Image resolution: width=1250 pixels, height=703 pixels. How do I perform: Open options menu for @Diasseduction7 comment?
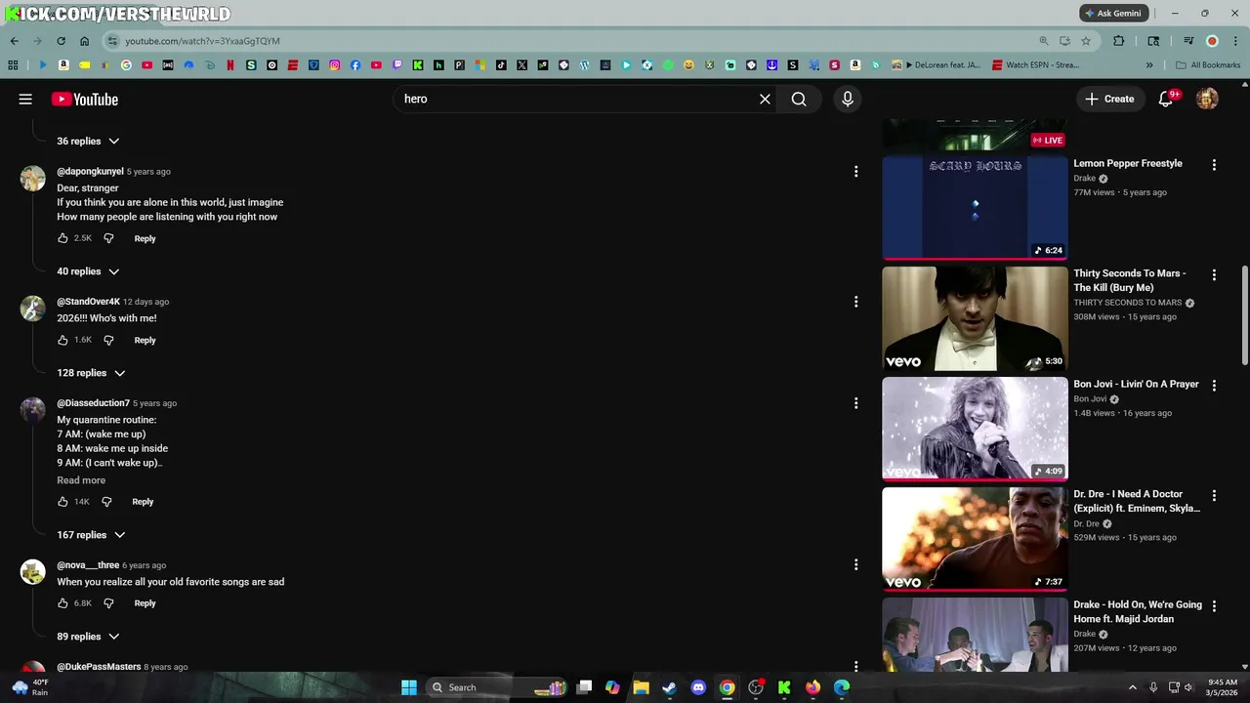855,403
